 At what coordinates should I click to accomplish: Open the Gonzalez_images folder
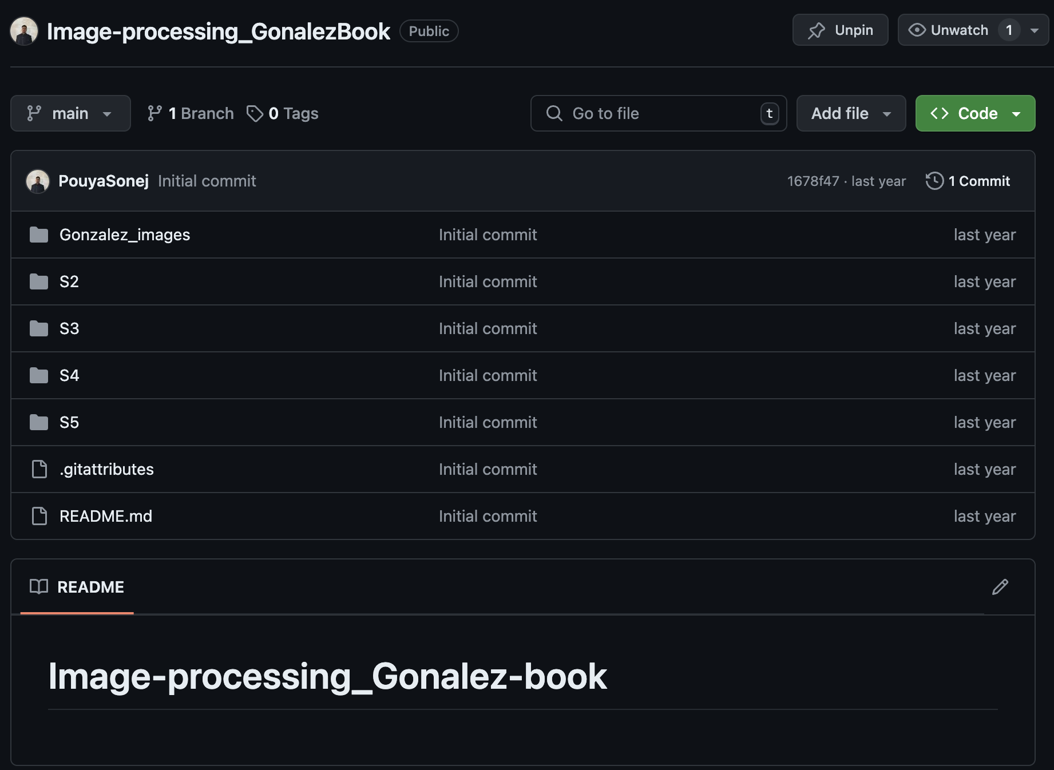click(125, 235)
